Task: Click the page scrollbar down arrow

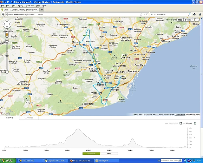Action: point(201,157)
